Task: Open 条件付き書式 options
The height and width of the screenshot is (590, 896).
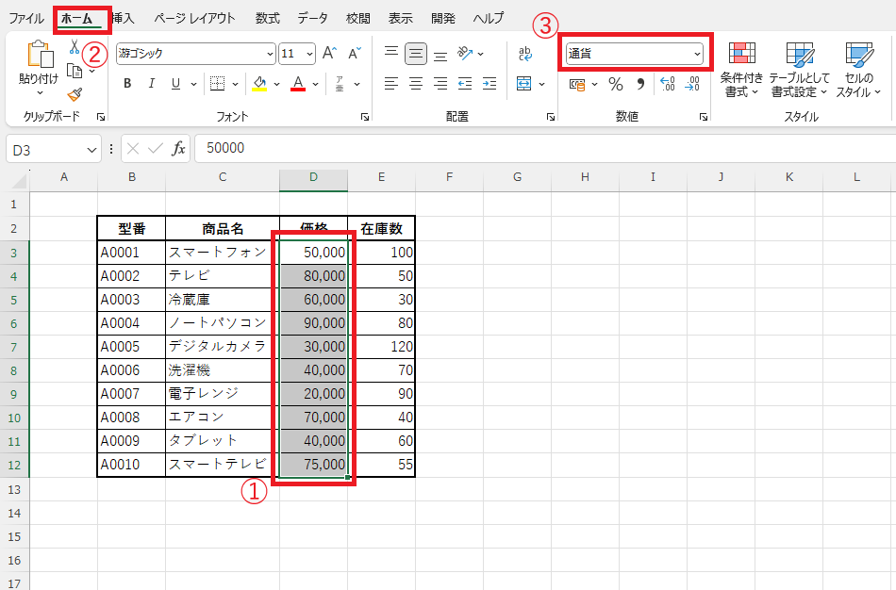Action: (x=743, y=68)
